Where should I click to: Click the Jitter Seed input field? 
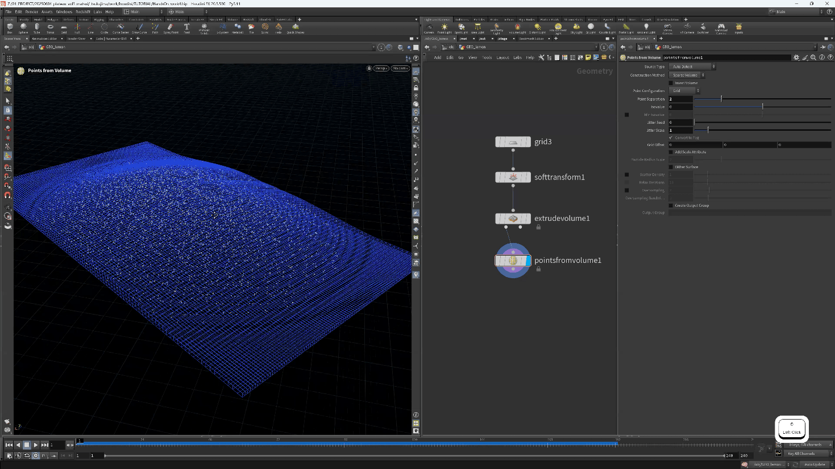tap(680, 122)
